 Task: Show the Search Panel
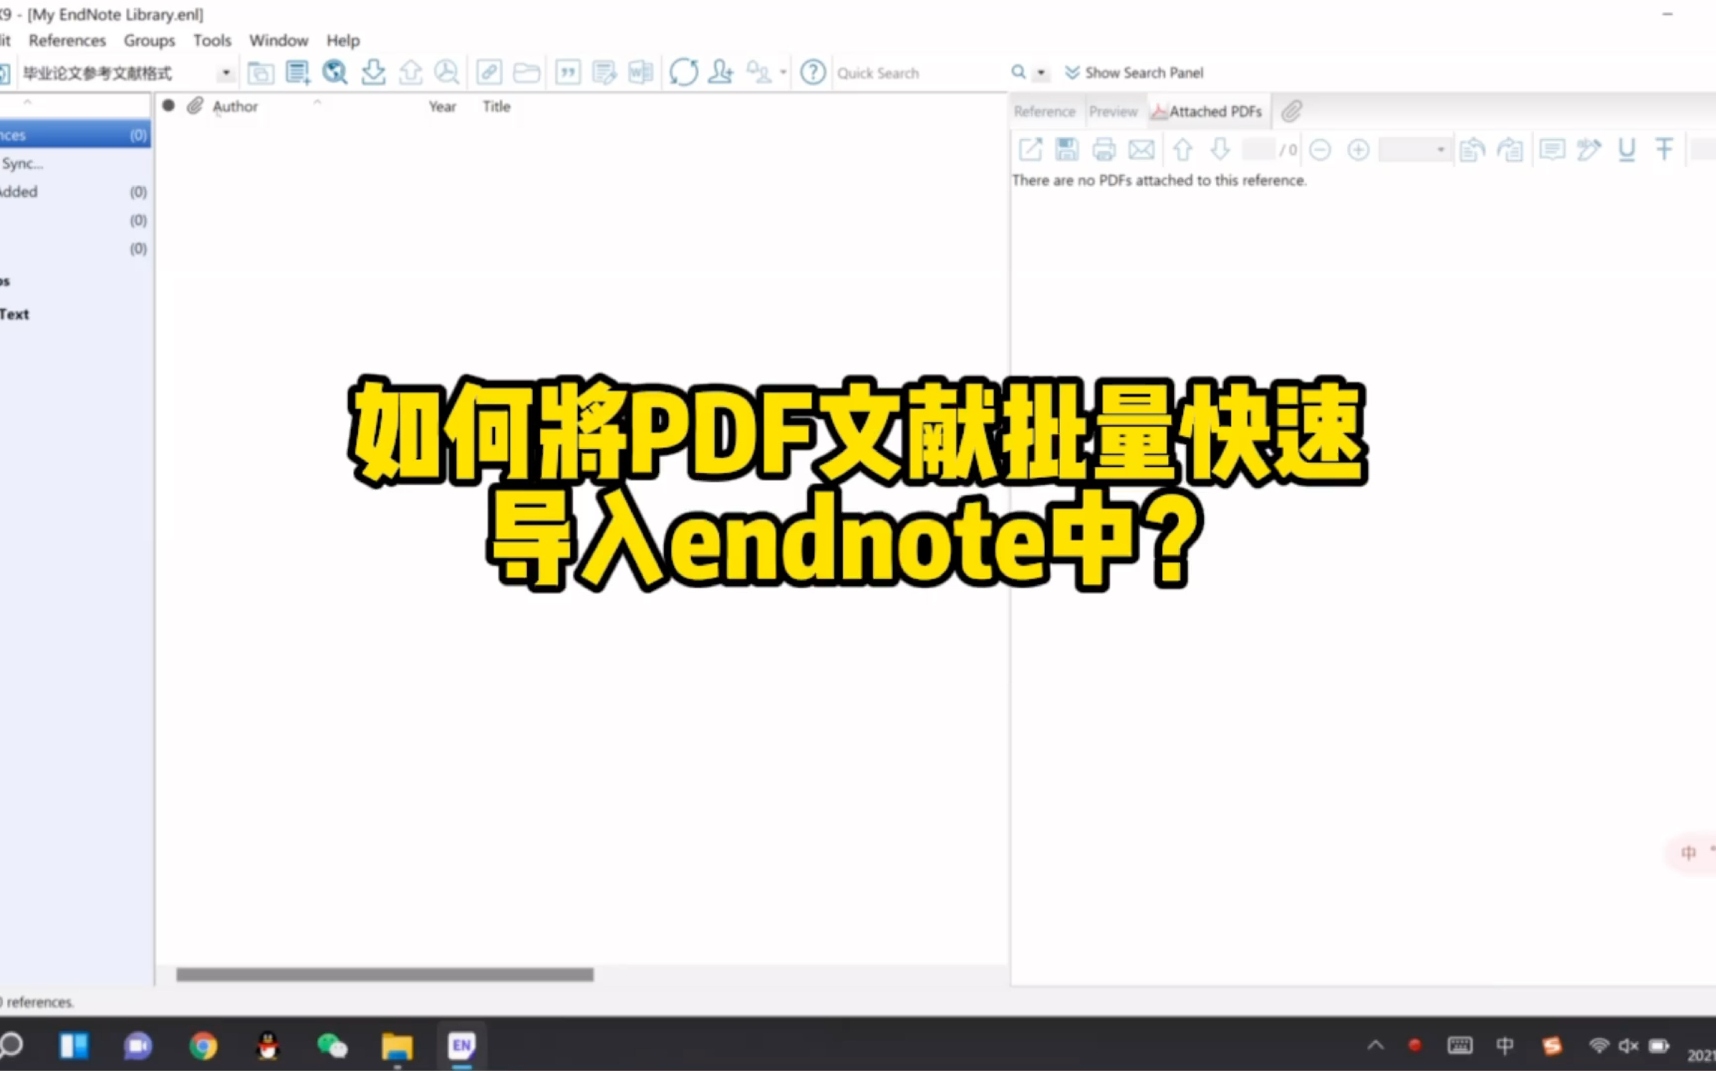(x=1134, y=72)
